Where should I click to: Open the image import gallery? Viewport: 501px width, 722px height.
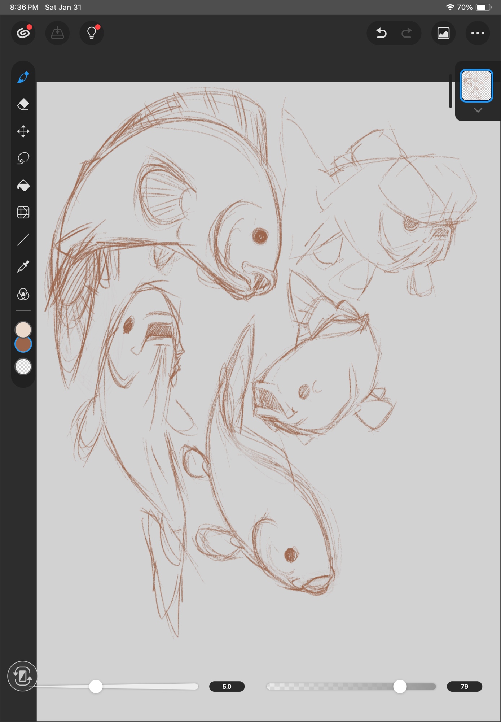[x=443, y=33]
